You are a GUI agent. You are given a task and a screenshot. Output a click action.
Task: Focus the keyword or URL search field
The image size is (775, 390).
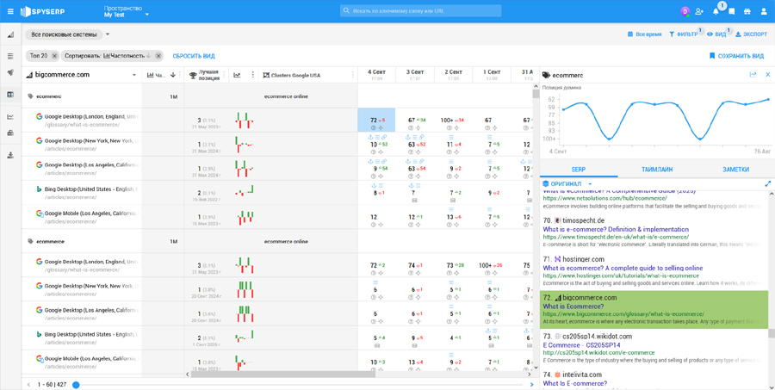coord(420,11)
